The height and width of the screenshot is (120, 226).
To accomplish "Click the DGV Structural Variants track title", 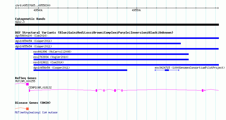I will click(94, 33).
